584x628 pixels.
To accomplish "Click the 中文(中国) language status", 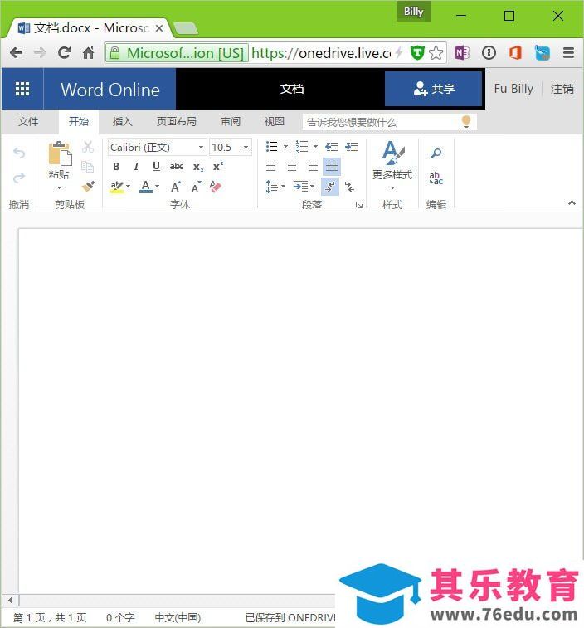I will click(x=178, y=617).
